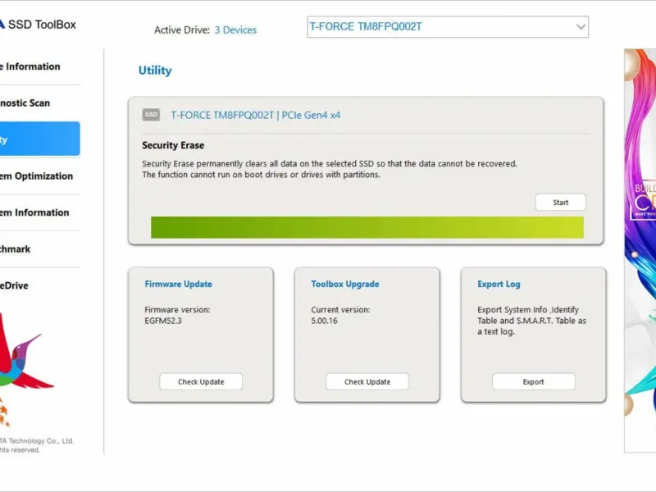Open System Information in the sidebar
Image resolution: width=656 pixels, height=492 pixels.
pyautogui.click(x=39, y=212)
